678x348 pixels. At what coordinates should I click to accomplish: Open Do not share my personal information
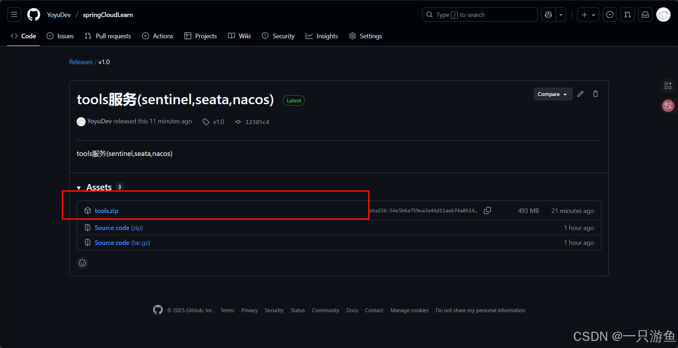480,310
